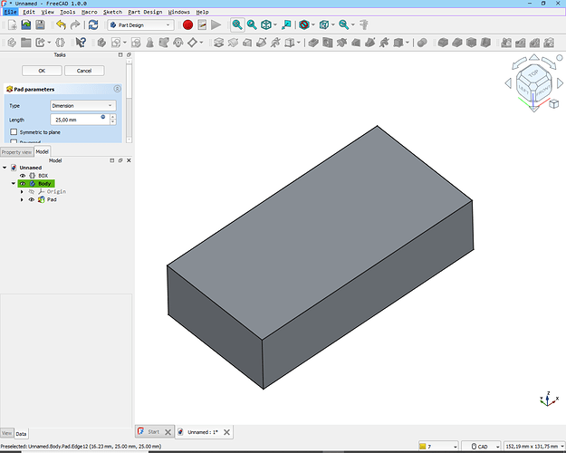Viewport: 566px width, 453px height.
Task: Refresh and recompute the document
Action: coord(93,25)
